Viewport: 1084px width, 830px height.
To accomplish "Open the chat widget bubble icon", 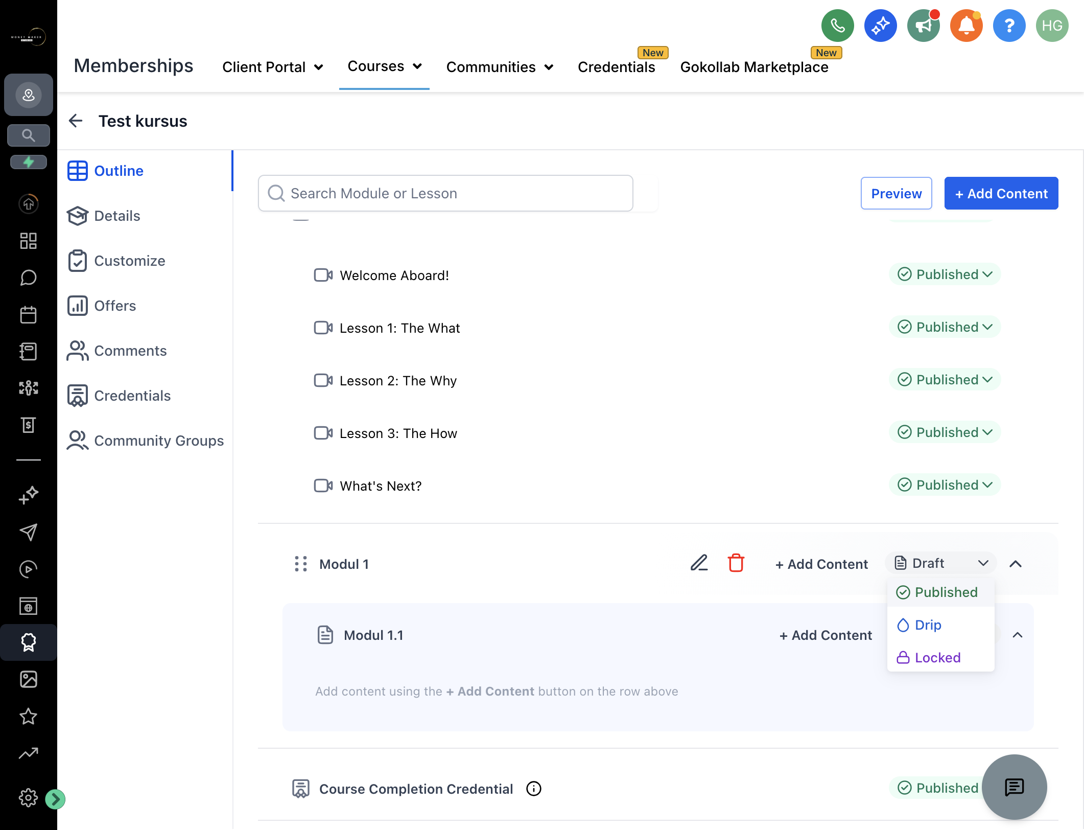I will (1014, 787).
